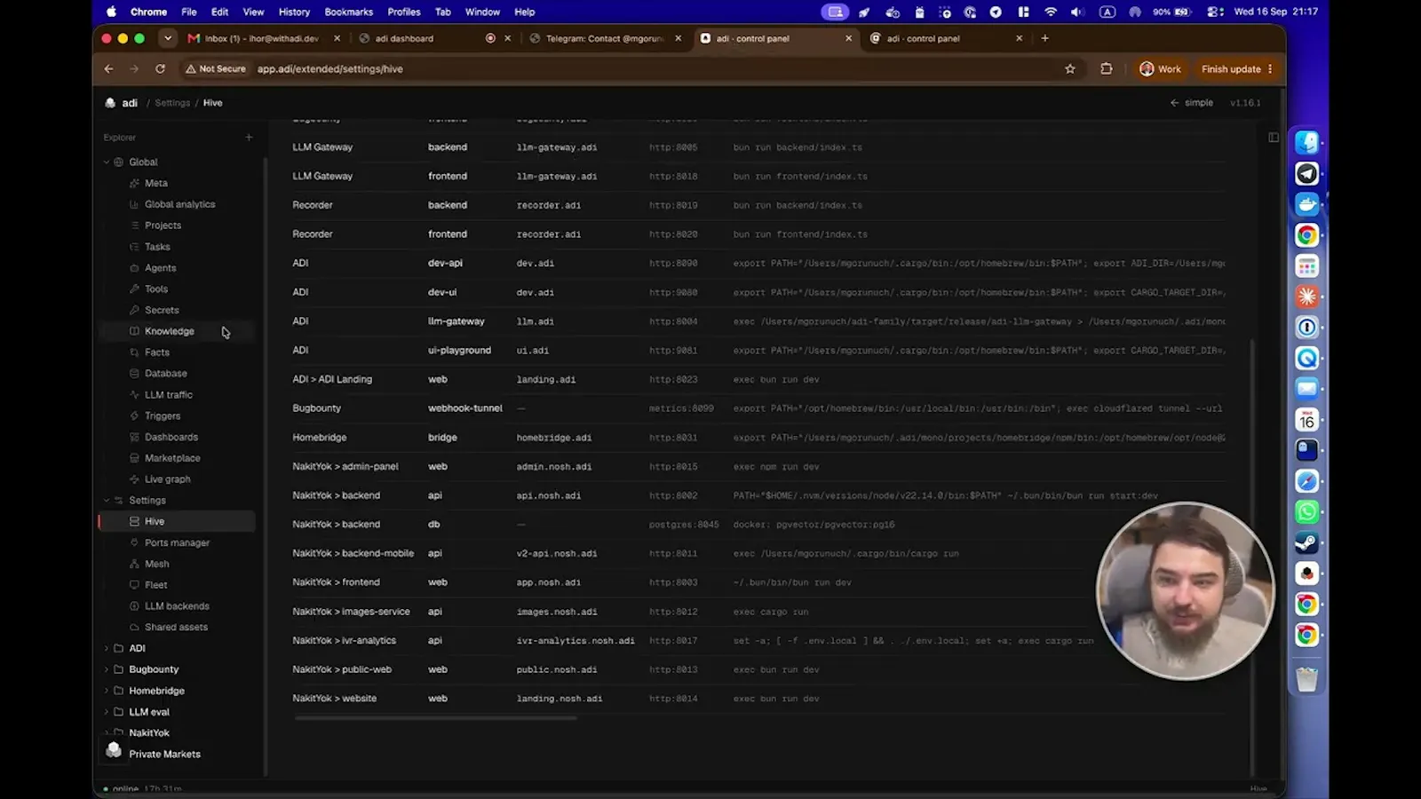
Task: Select Projects in the Explorer tree
Action: pyautogui.click(x=163, y=225)
